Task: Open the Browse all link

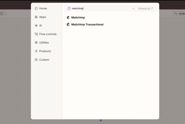Action: [144, 9]
